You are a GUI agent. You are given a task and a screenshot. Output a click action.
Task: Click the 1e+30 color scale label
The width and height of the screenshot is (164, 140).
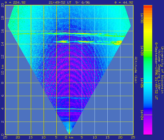point(142,18)
